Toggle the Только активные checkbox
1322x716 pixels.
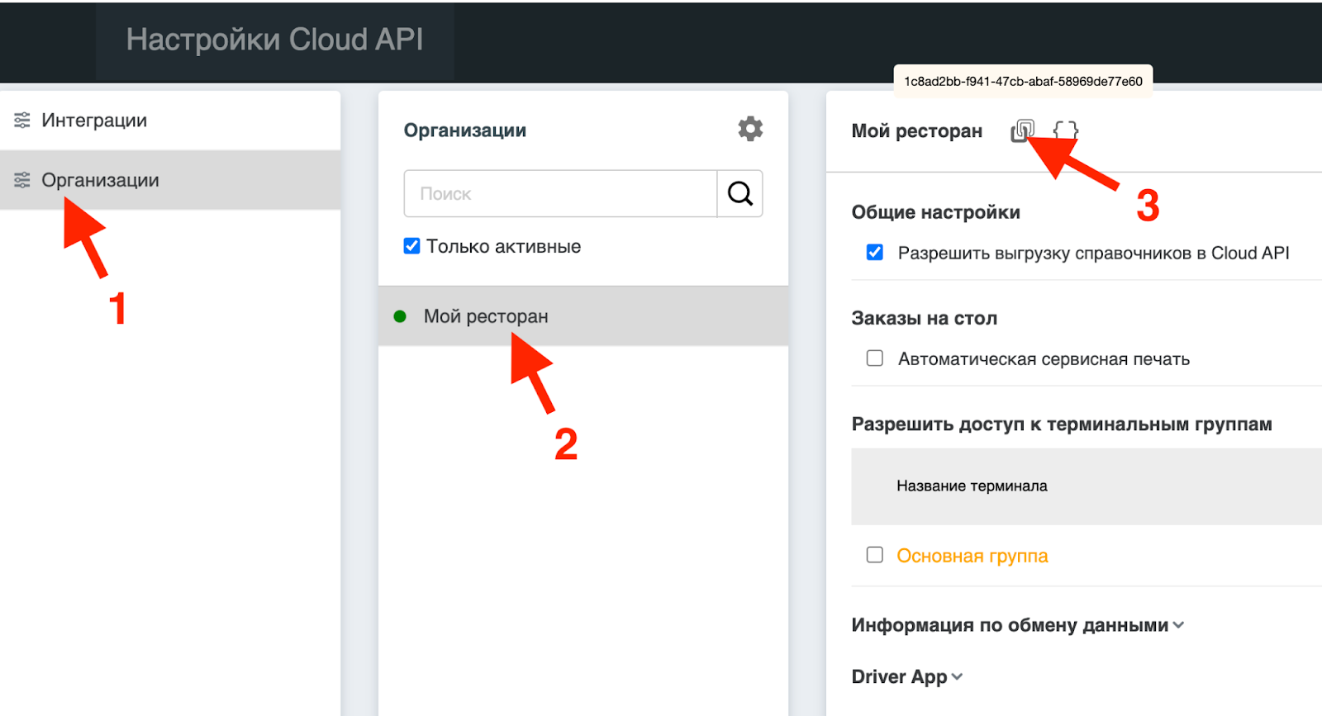pos(411,246)
